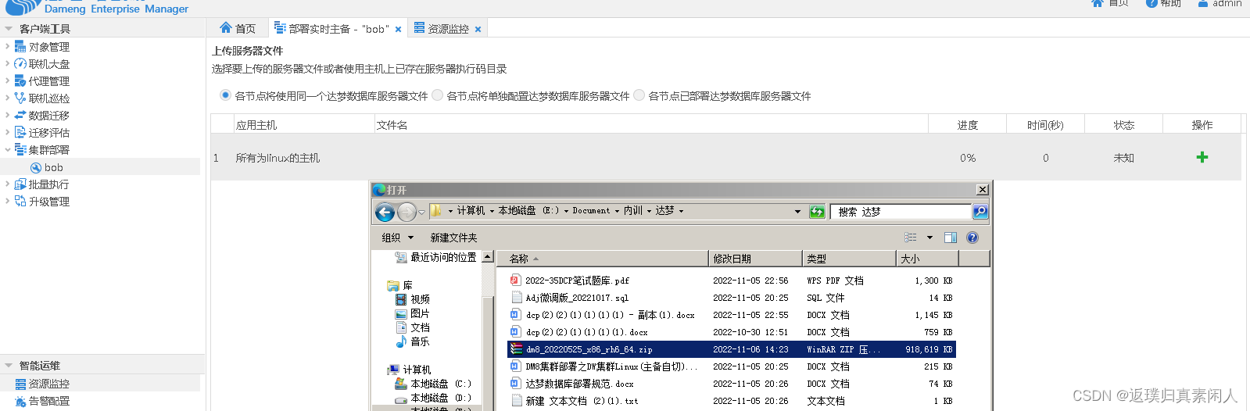The width and height of the screenshot is (1250, 411).
Task: Click the bob wrench icon in tree
Action: 36,168
